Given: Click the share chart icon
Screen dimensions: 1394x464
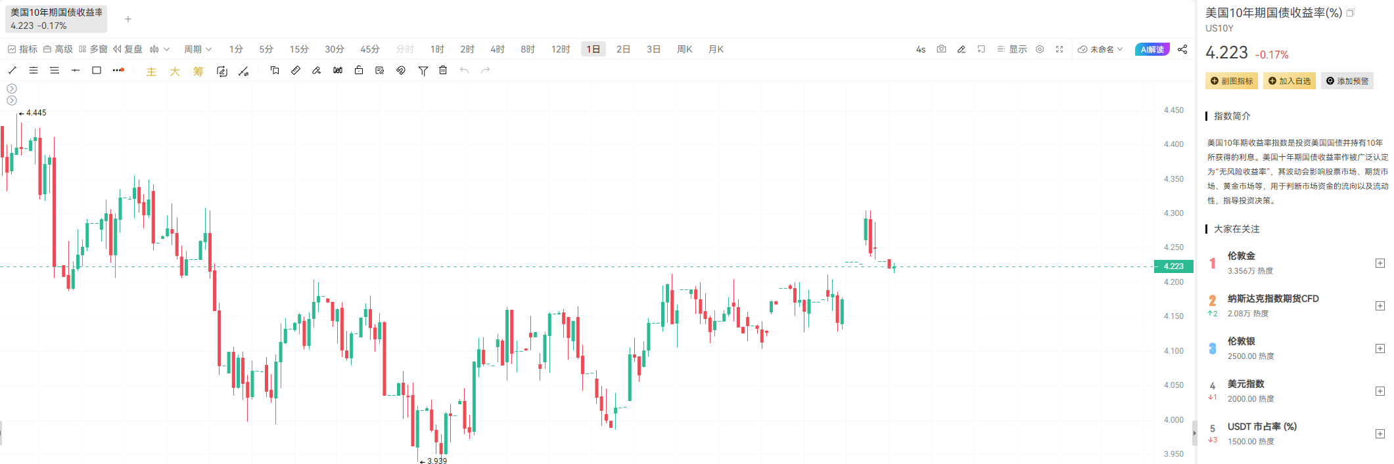Looking at the screenshot, I should [1182, 49].
